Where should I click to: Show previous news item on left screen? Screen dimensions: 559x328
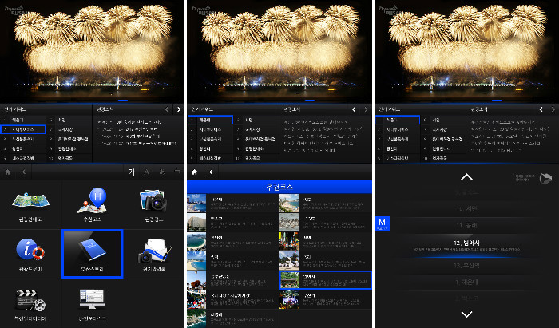167,109
